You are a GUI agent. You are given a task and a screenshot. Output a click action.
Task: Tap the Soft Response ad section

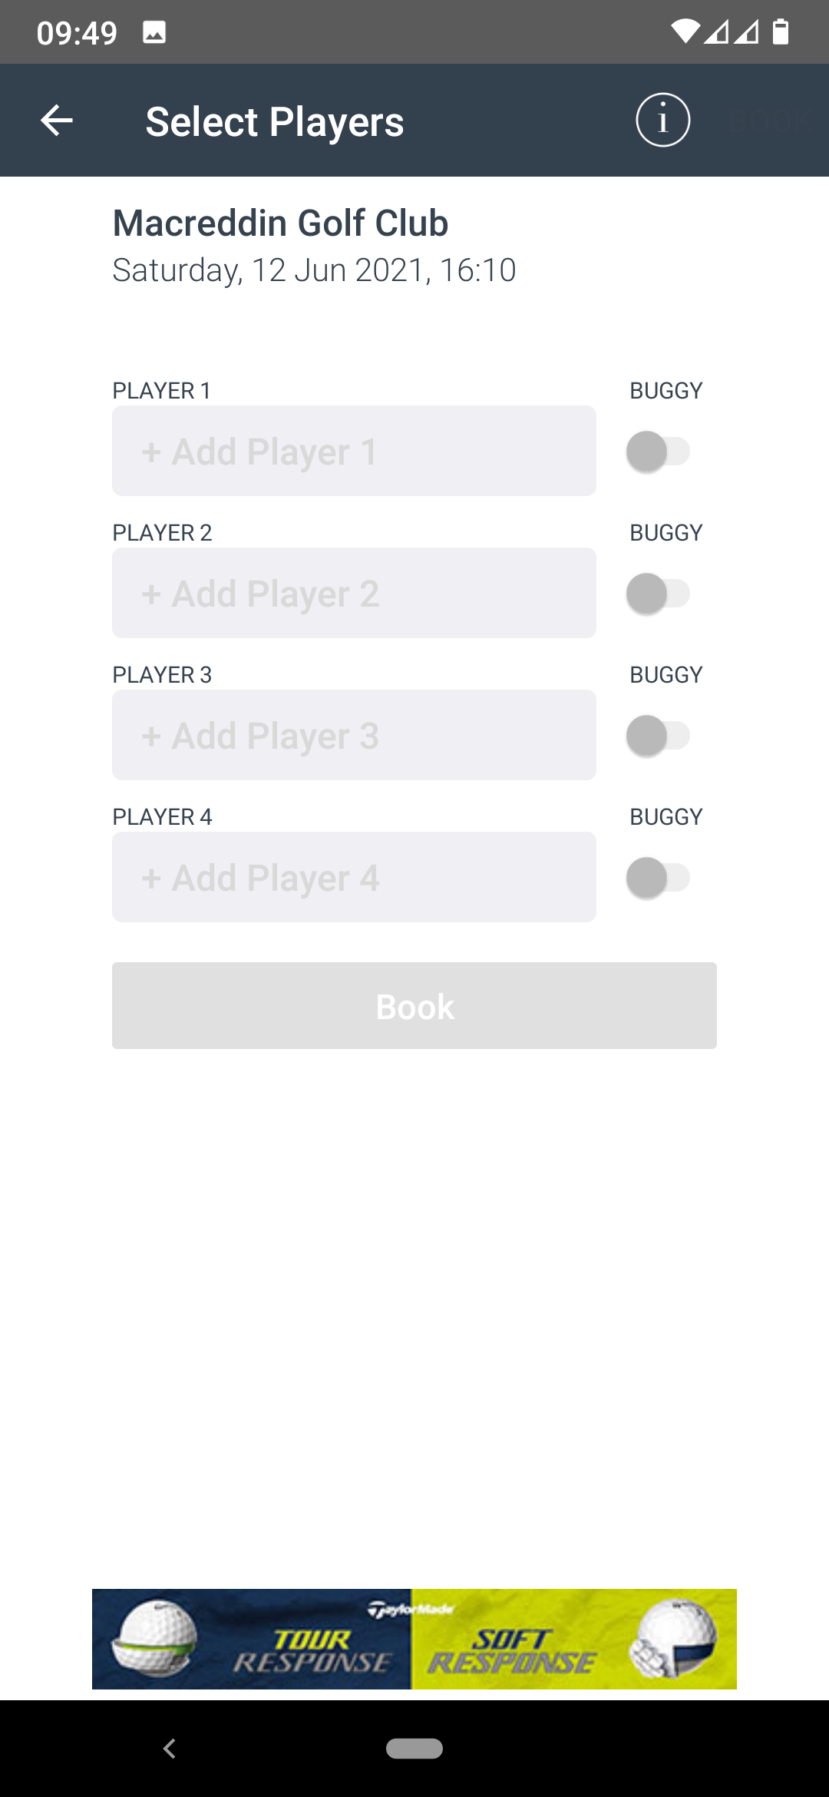click(574, 1639)
